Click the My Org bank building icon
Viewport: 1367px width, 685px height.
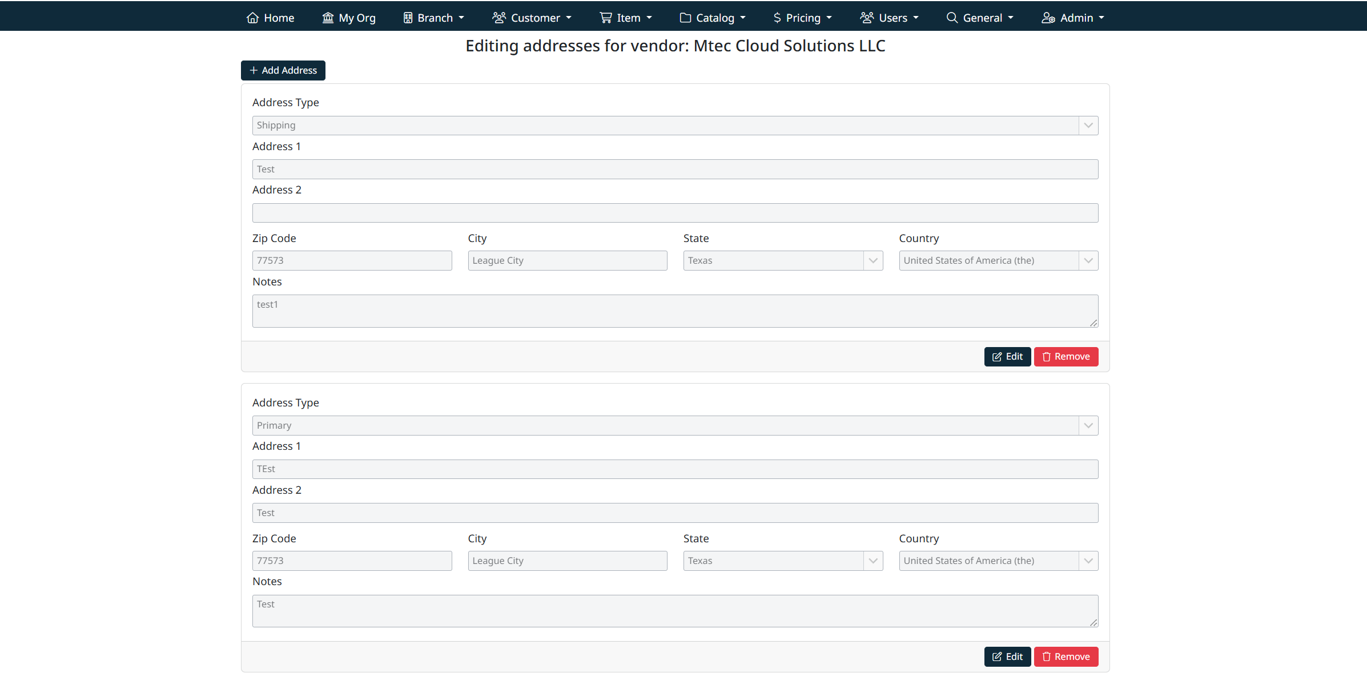(328, 18)
